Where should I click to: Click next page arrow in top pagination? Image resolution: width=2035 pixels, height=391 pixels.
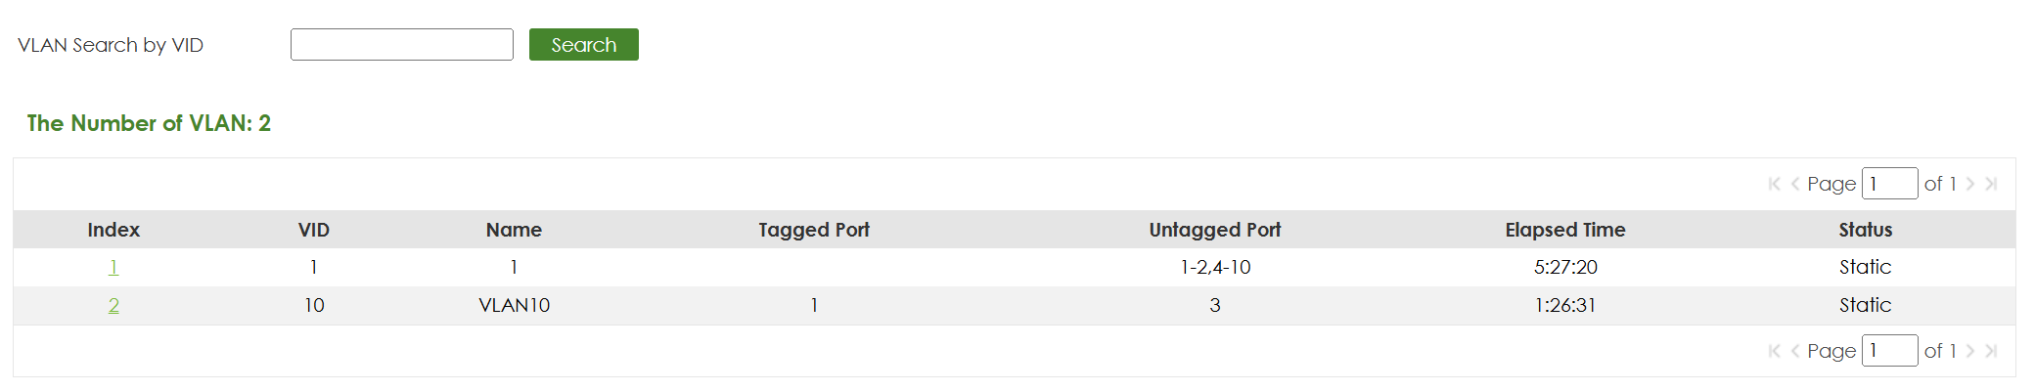[x=1970, y=184]
